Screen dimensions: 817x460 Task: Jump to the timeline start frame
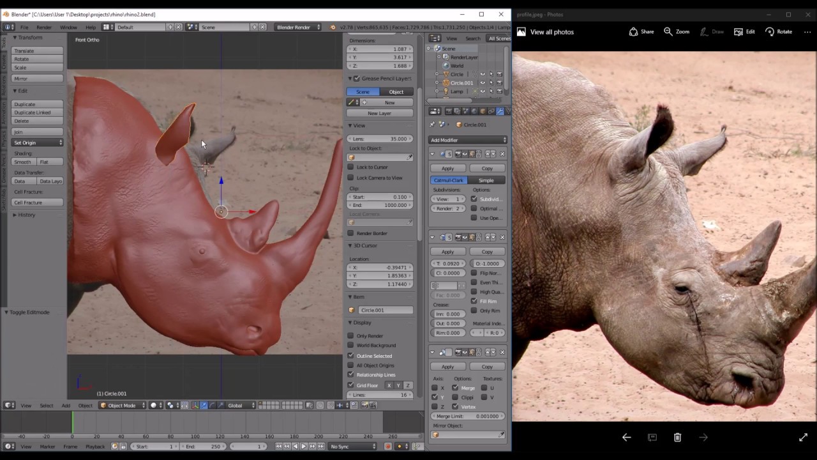click(278, 447)
